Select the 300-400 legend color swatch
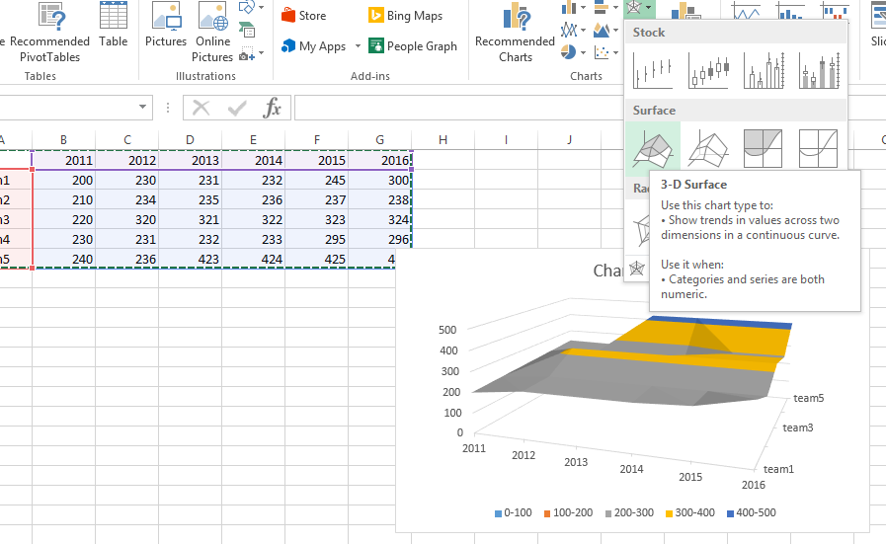886x544 pixels. tap(669, 513)
